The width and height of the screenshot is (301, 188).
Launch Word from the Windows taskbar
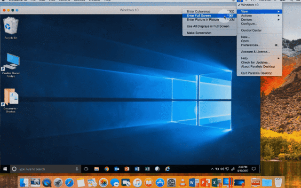point(137,169)
